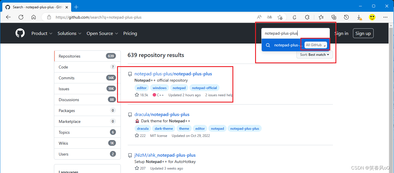Click the star icon beside 222
394x173 pixels.
[x=137, y=135]
